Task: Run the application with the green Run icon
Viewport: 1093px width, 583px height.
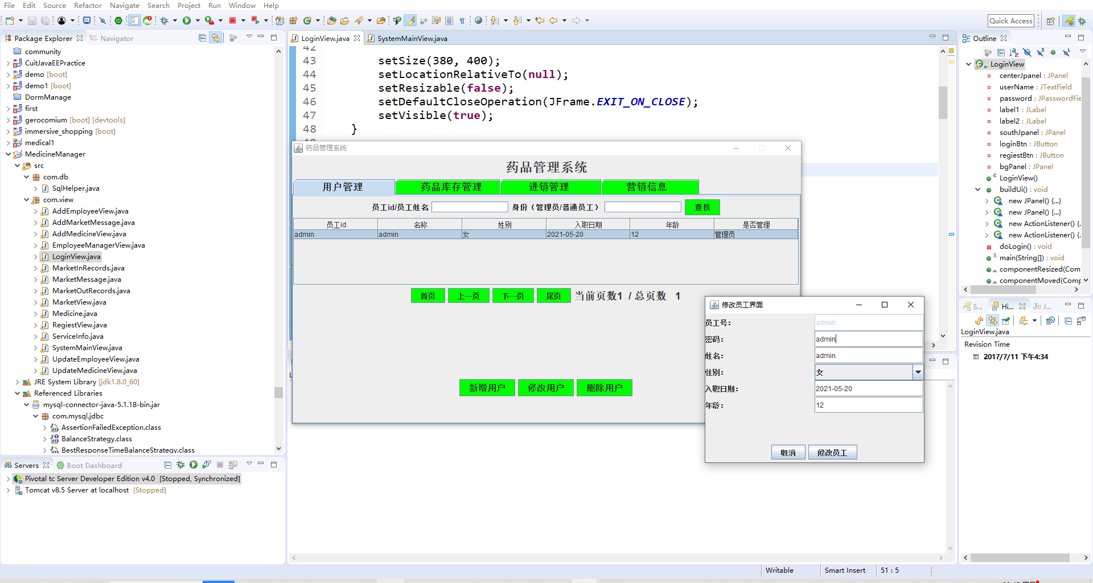Action: click(187, 20)
